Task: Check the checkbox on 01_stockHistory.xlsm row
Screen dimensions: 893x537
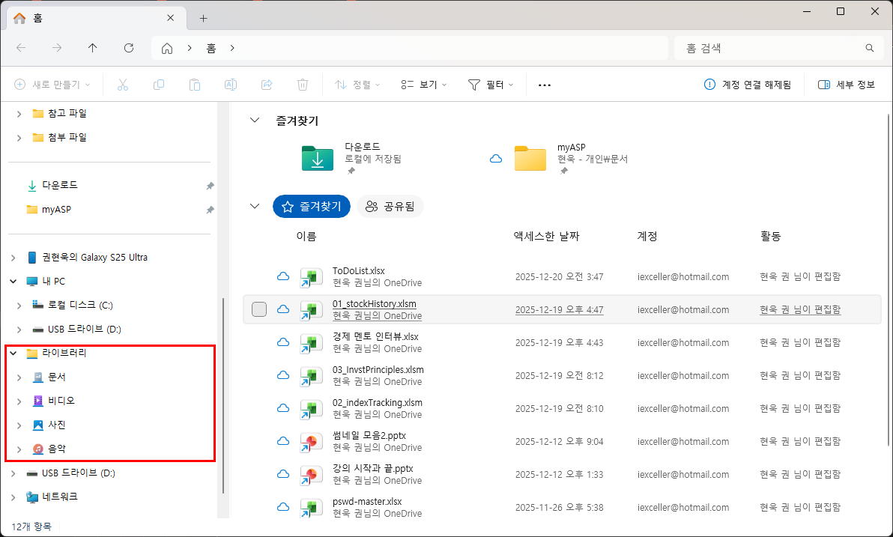Action: 258,309
